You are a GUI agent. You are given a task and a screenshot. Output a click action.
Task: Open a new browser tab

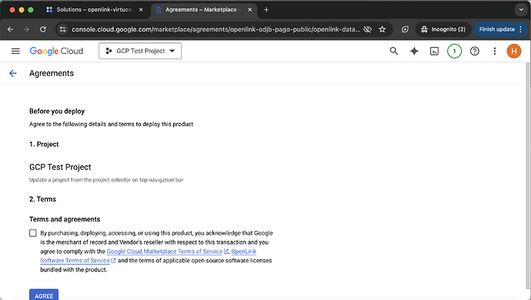click(266, 10)
